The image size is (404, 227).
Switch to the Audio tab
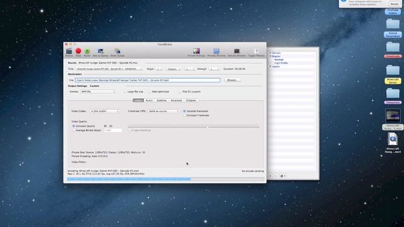point(149,100)
